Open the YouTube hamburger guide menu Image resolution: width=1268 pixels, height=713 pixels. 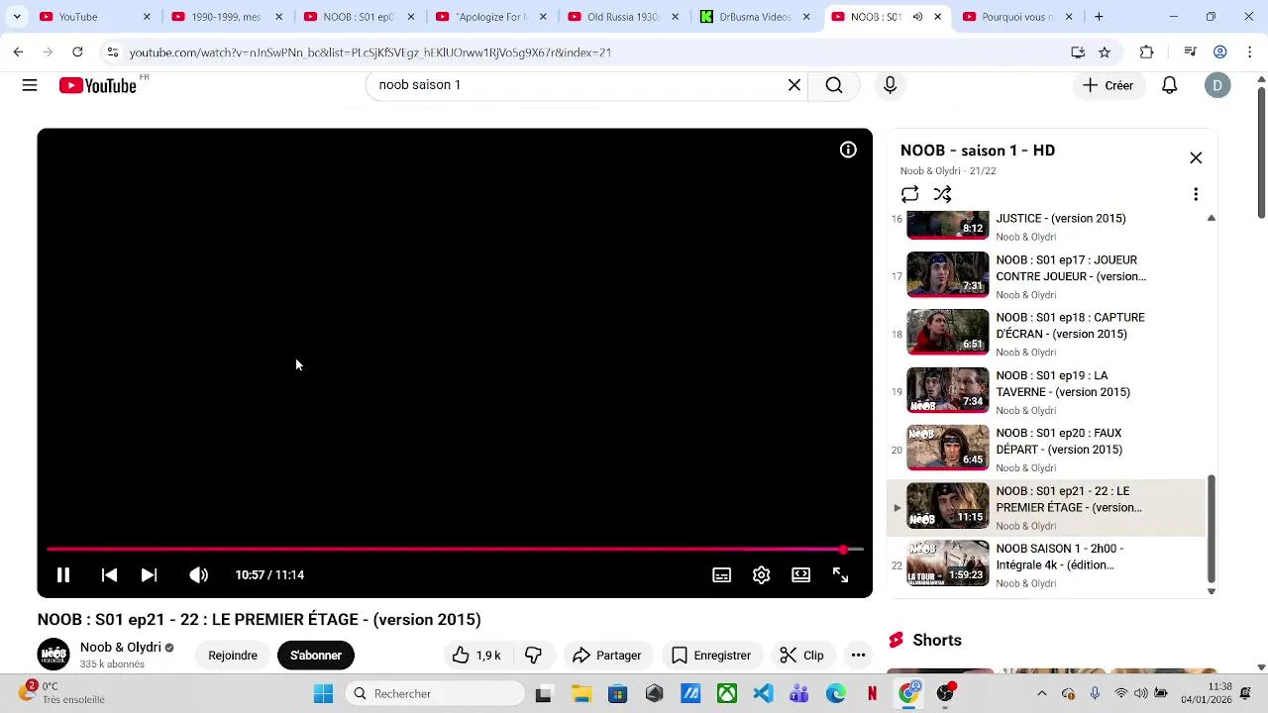coord(30,85)
